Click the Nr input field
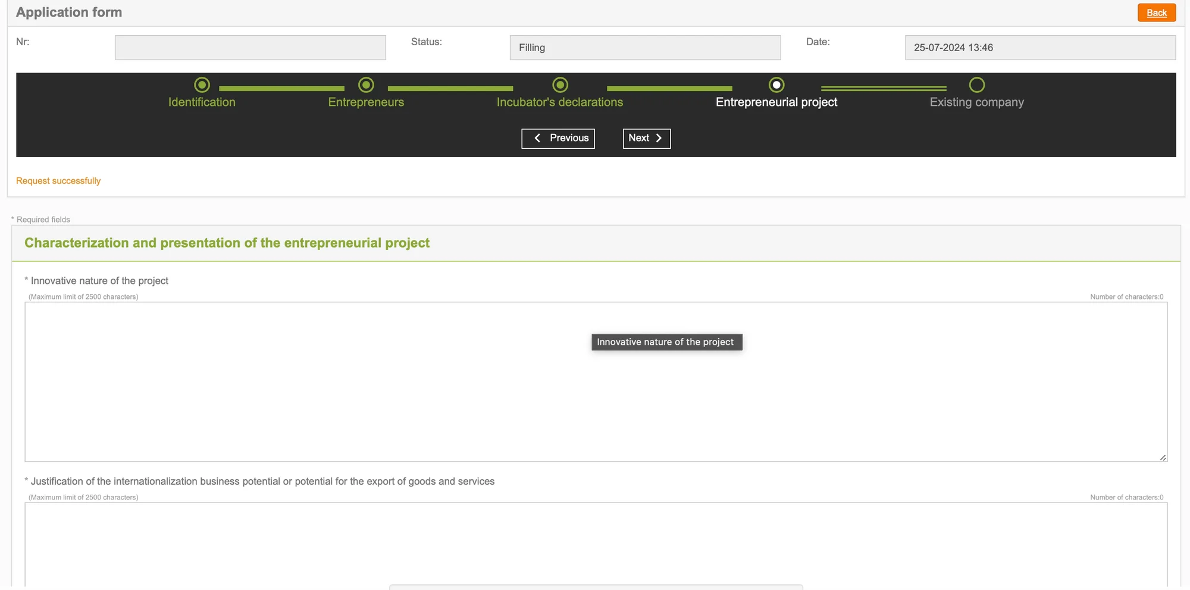Screen dimensions: 1190x590 pos(250,48)
